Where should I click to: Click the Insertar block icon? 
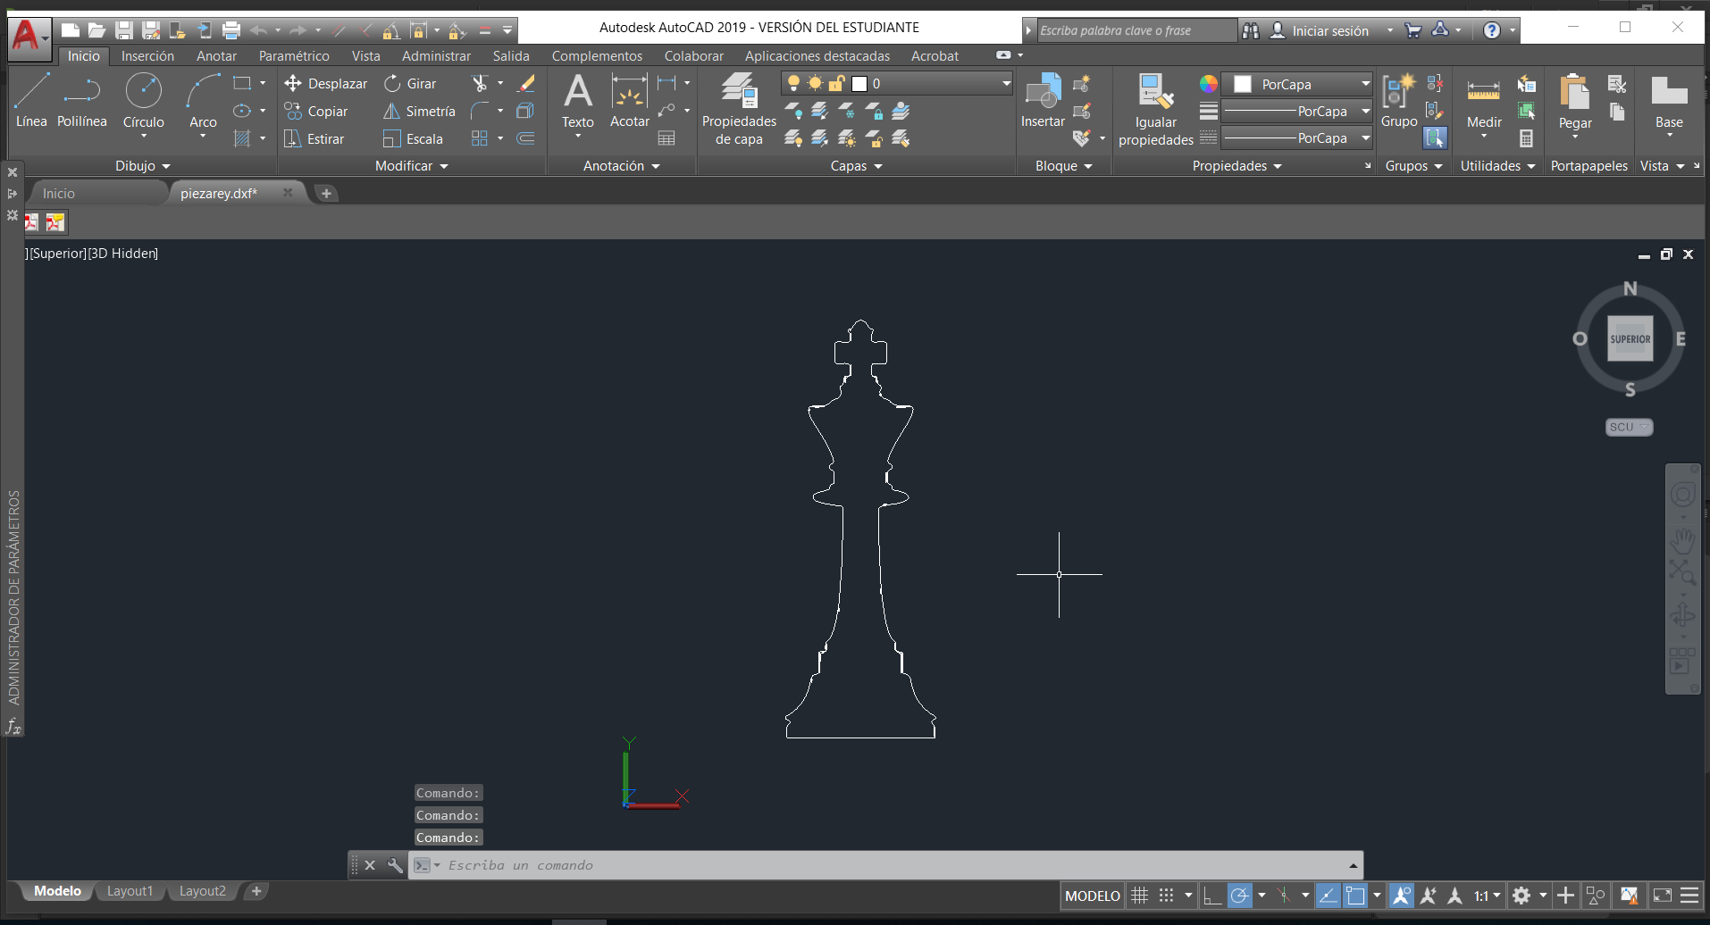[x=1043, y=101]
